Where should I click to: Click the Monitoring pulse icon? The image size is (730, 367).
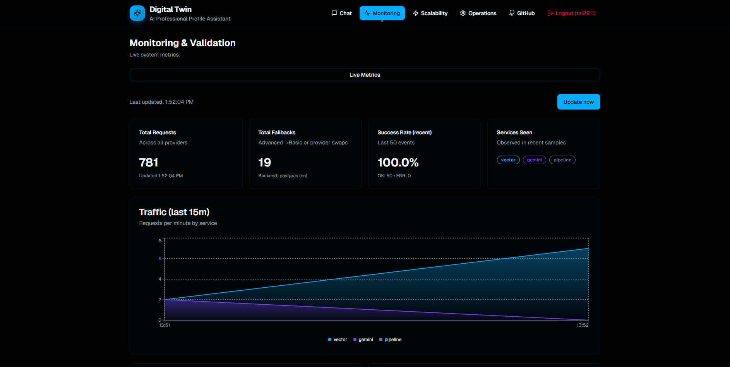(367, 13)
